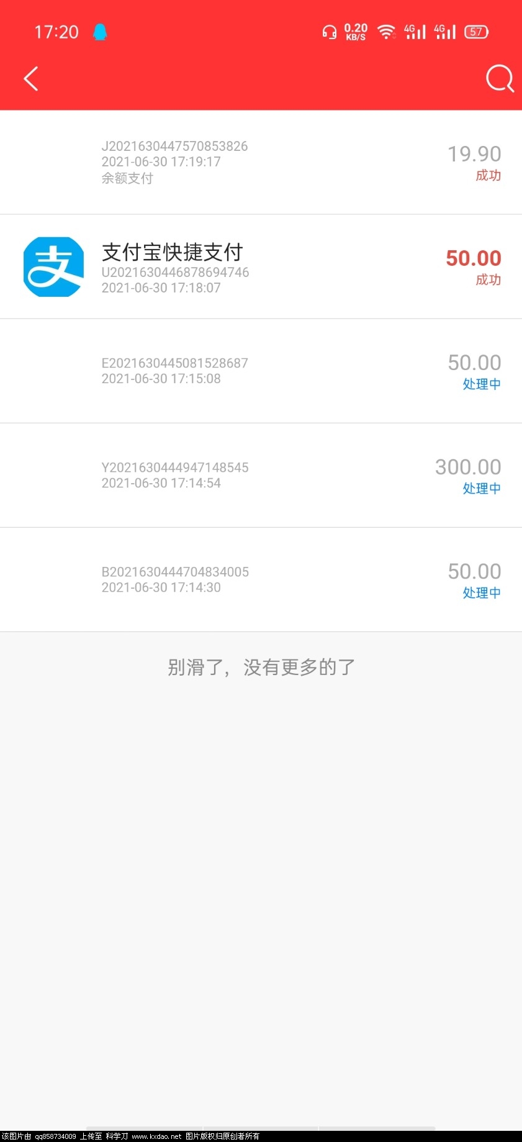Open the 300.00 processing transaction

coord(261,475)
